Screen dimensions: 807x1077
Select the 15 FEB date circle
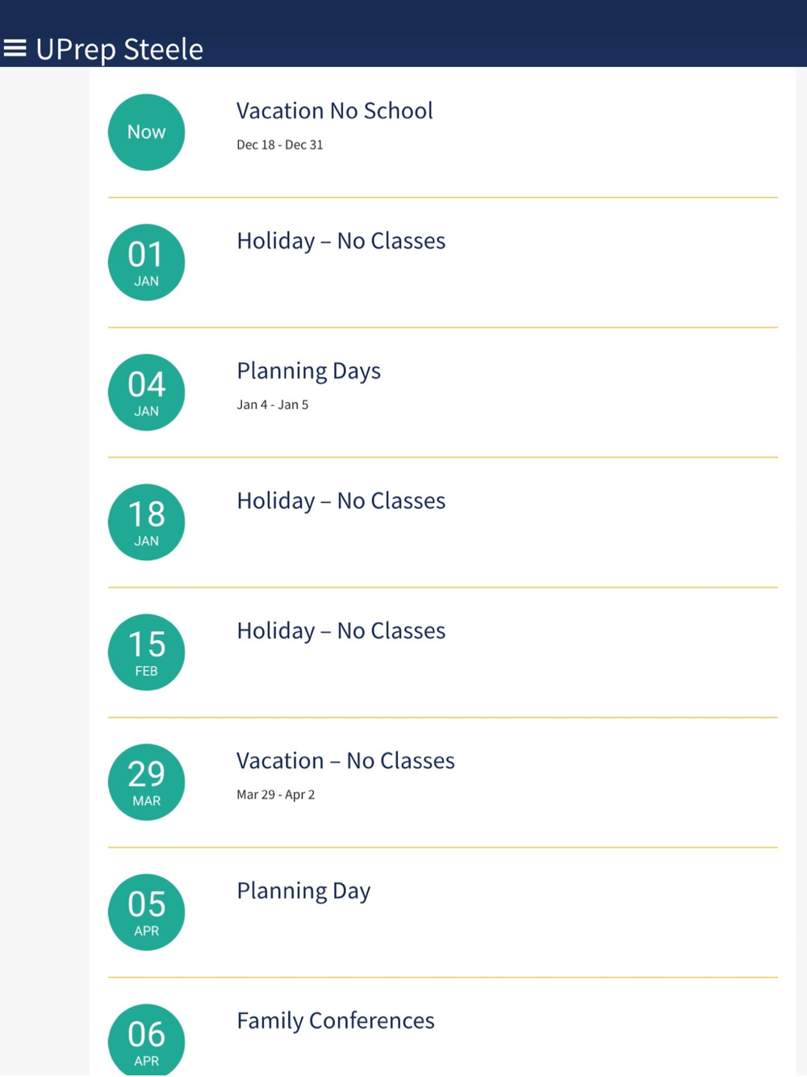pos(146,652)
